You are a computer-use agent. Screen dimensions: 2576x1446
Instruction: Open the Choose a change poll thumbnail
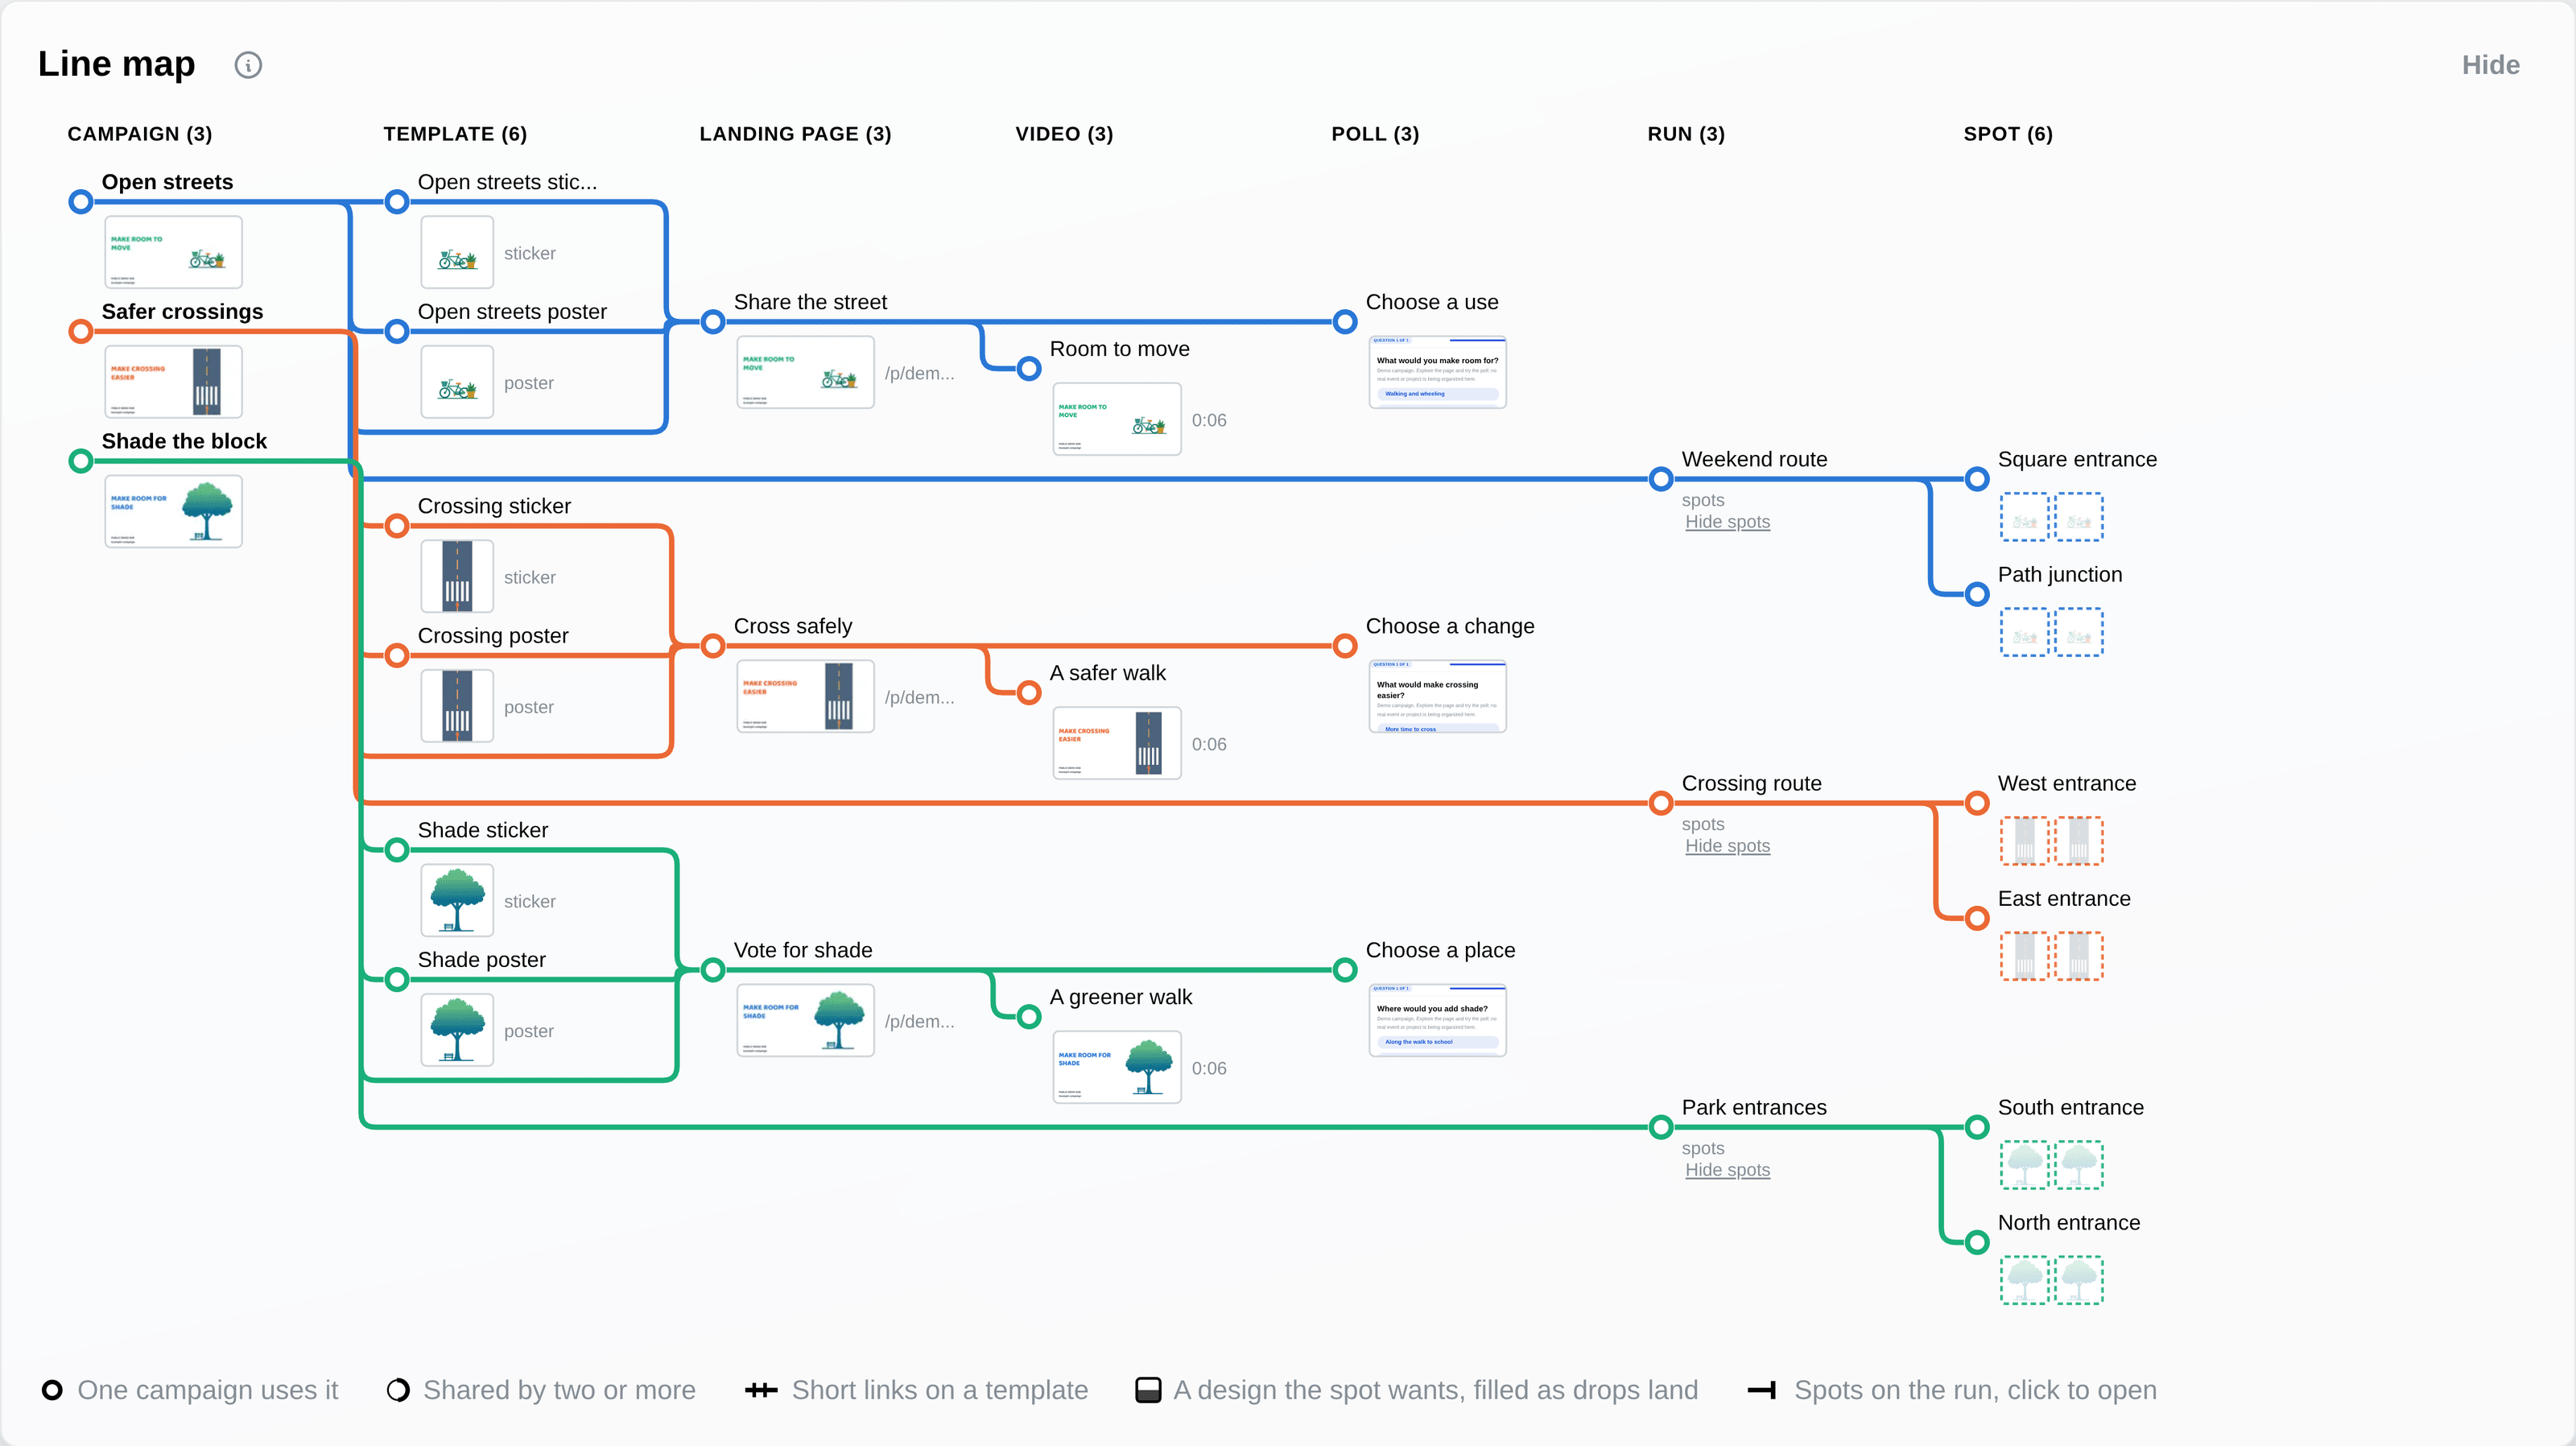tap(1438, 697)
